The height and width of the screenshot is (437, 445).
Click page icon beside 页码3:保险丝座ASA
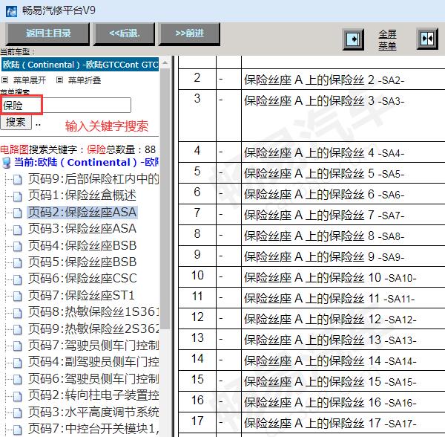pyautogui.click(x=18, y=230)
